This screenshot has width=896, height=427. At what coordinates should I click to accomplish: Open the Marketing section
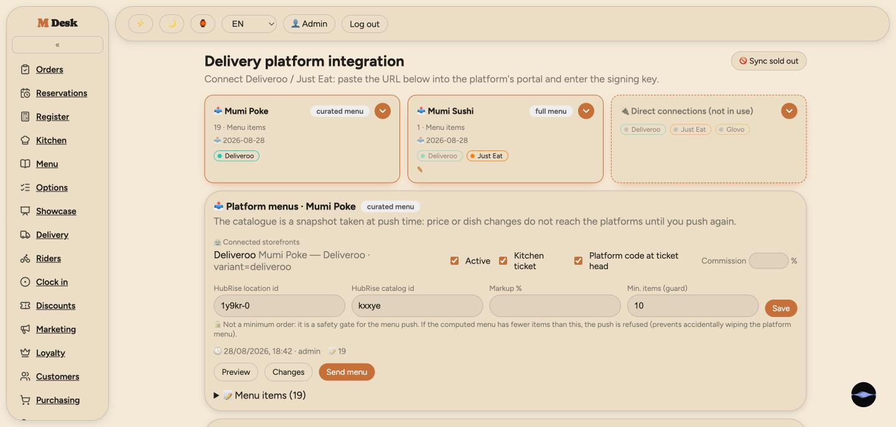point(56,329)
